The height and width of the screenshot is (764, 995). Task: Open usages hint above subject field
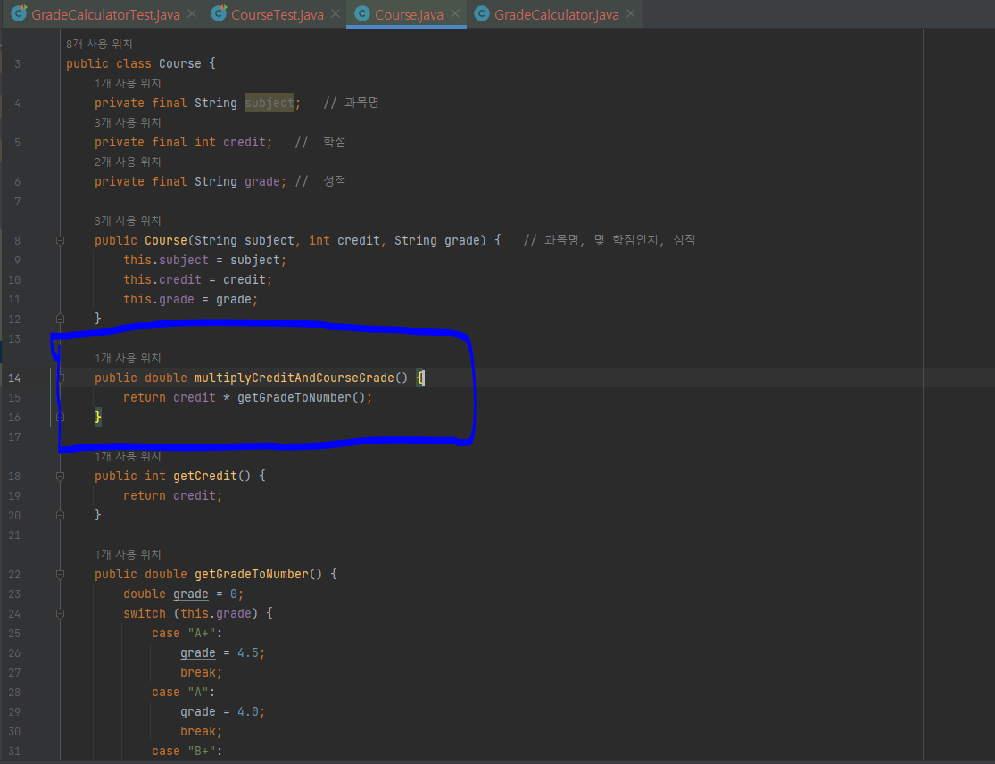click(x=128, y=83)
